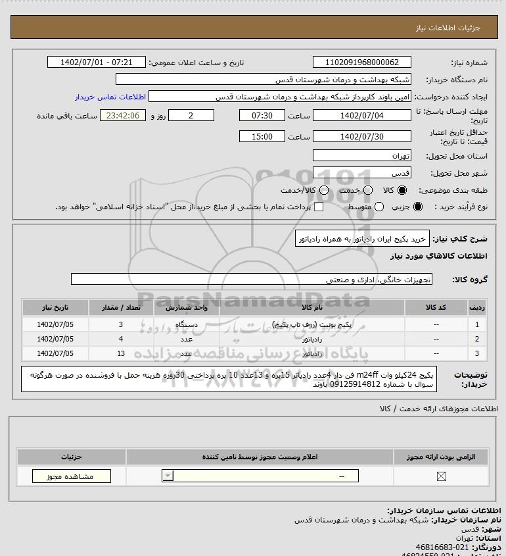Click the delivery city field قدس
The height and width of the screenshot is (556, 506).
[x=362, y=172]
